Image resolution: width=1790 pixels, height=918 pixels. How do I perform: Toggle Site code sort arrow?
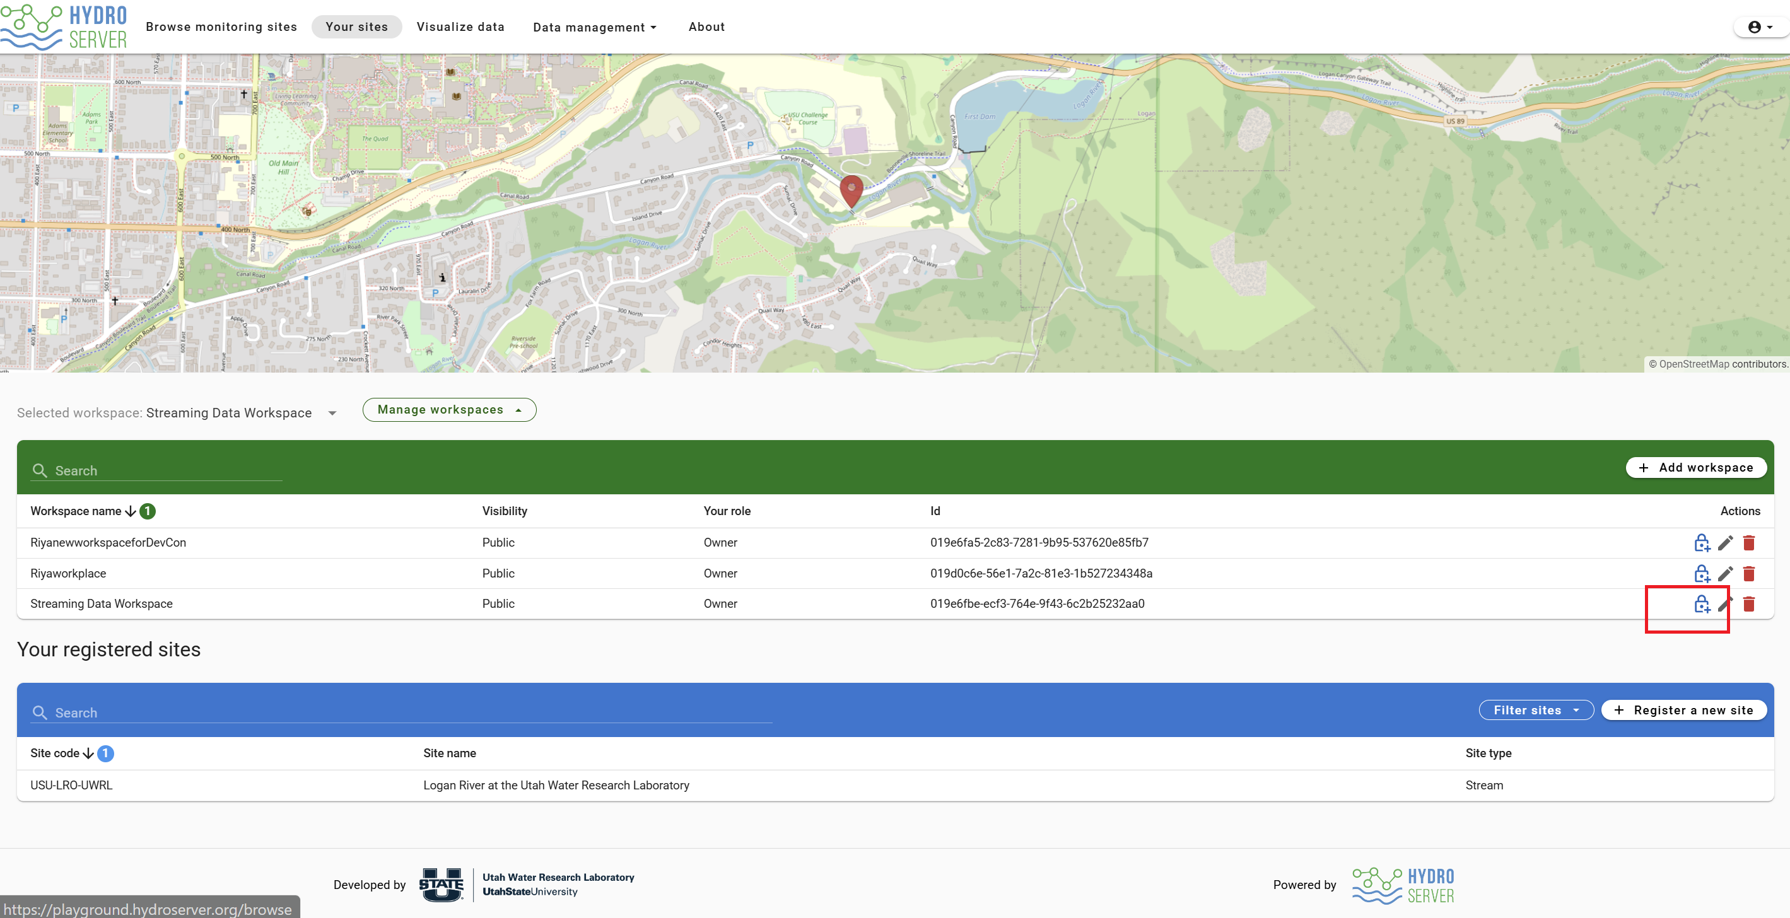pyautogui.click(x=88, y=753)
